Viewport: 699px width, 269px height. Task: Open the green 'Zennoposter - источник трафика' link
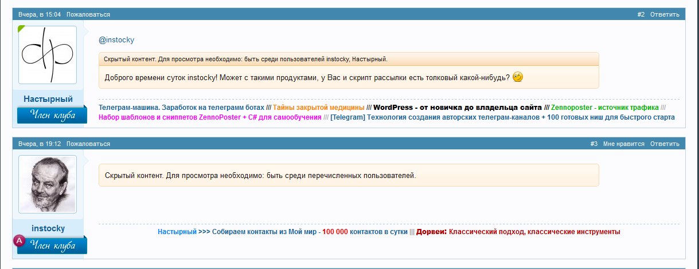pyautogui.click(x=605, y=107)
